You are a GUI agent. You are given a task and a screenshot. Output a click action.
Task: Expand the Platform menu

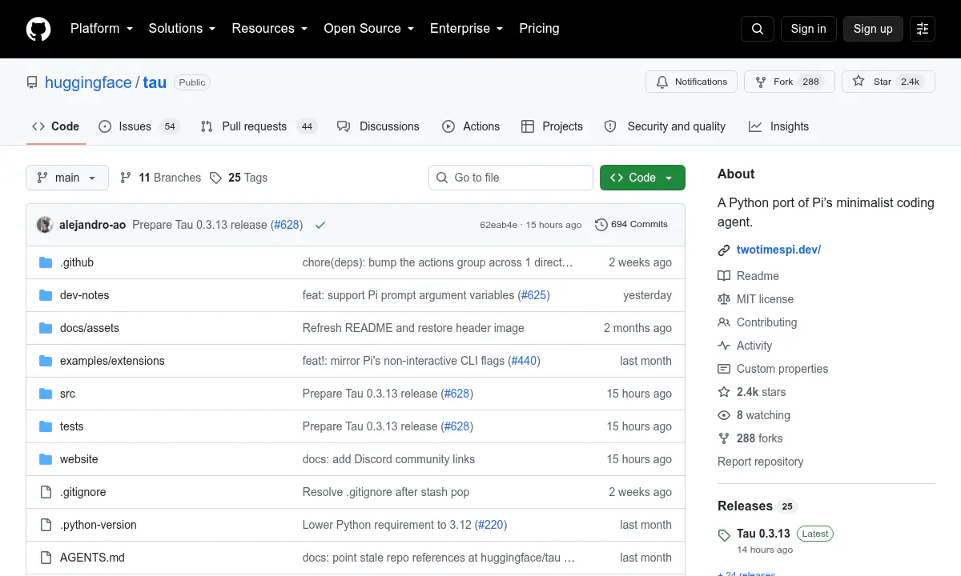pyautogui.click(x=101, y=28)
